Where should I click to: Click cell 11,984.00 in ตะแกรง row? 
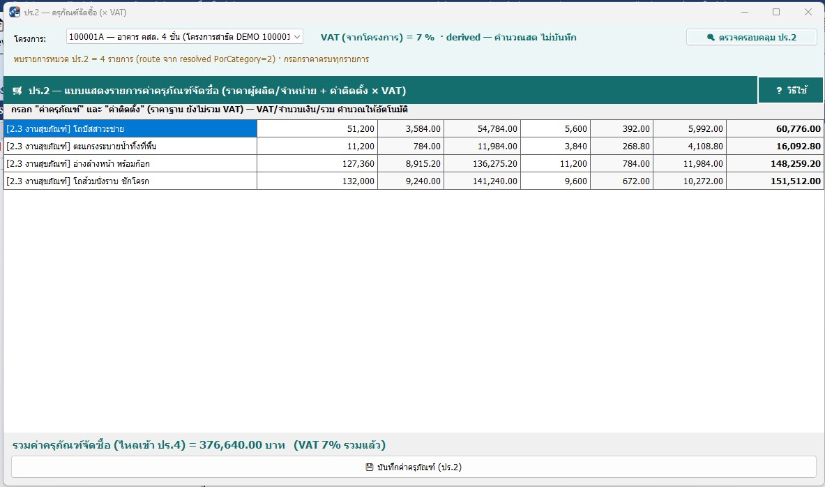(483, 146)
